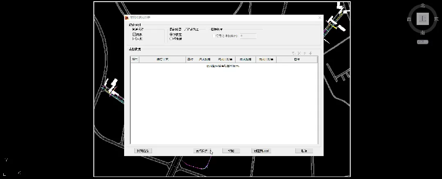The height and width of the screenshot is (179, 442).
Task: Click the south (南) compass label
Action: pos(422,33)
